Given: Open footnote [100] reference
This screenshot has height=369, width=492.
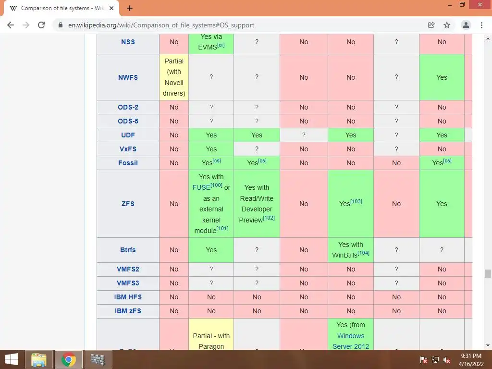Looking at the screenshot, I should [217, 185].
